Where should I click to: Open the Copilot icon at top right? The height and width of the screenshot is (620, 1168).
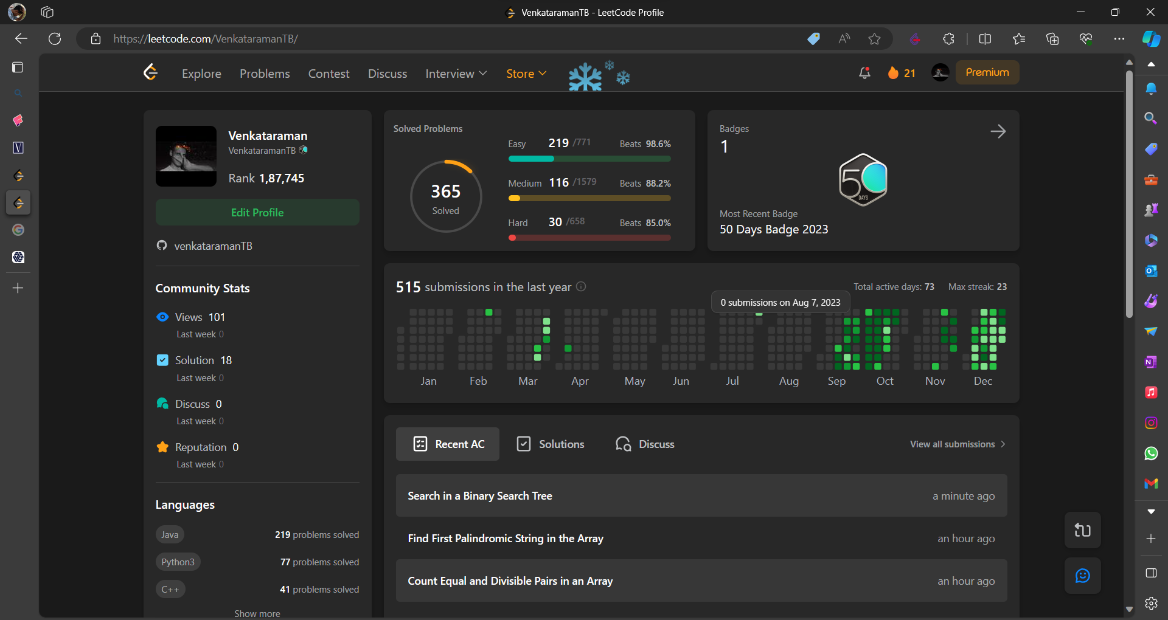point(1151,39)
